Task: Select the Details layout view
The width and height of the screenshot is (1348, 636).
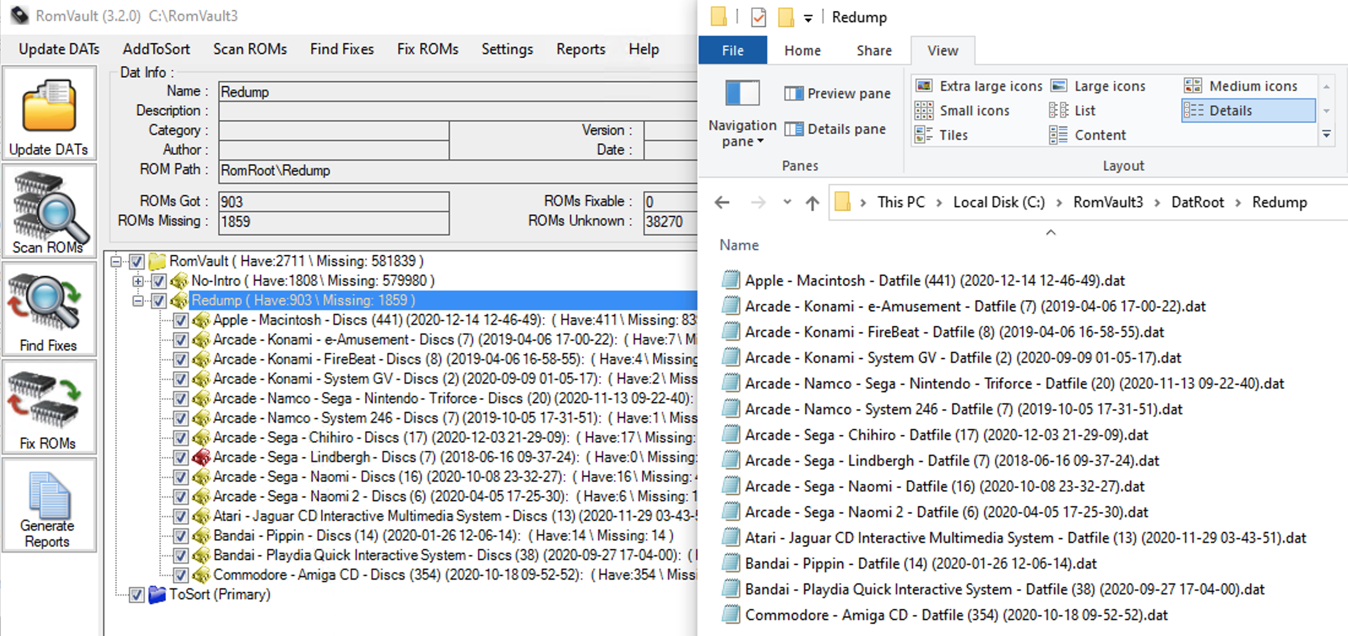Action: point(1248,110)
